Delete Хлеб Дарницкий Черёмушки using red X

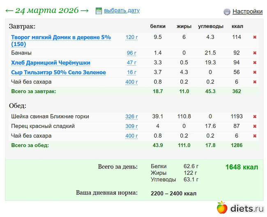tap(255, 63)
